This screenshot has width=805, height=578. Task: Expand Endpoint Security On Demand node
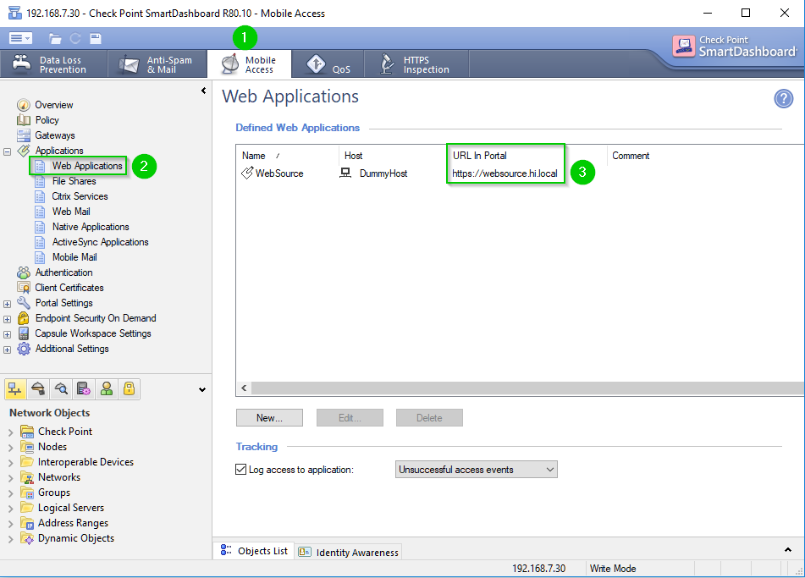pos(7,319)
